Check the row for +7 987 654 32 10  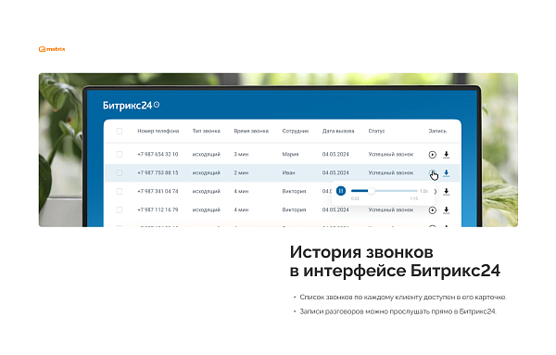point(120,154)
